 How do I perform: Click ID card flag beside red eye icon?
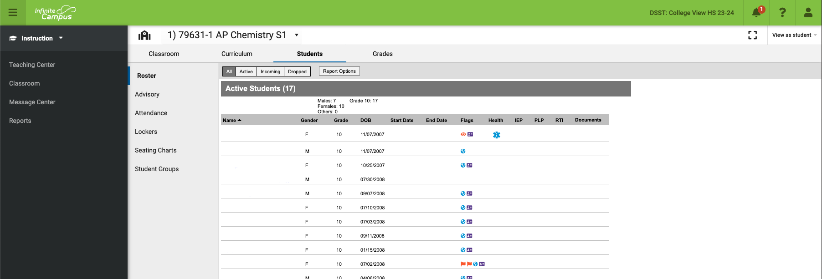[470, 134]
